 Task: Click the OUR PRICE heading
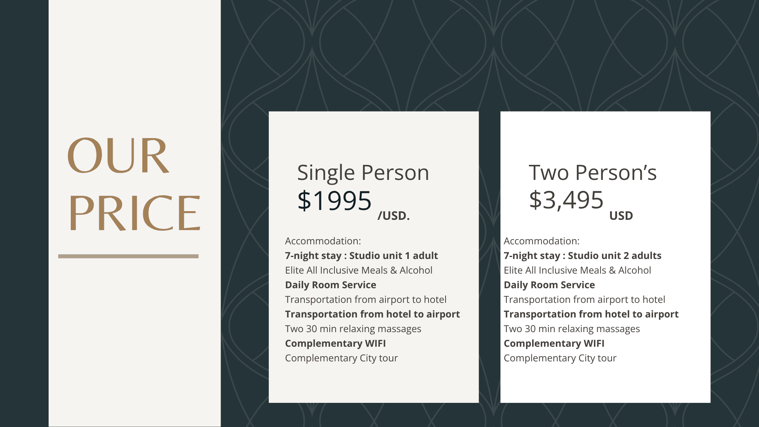coord(134,184)
